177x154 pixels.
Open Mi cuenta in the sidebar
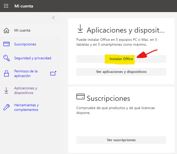click(x=22, y=31)
